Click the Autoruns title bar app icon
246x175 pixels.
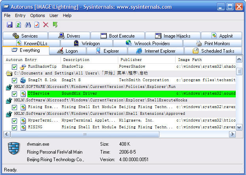[x=6, y=7]
